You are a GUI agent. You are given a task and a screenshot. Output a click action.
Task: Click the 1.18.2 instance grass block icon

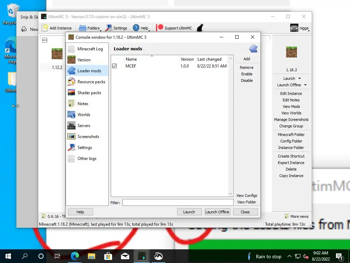coord(292,52)
